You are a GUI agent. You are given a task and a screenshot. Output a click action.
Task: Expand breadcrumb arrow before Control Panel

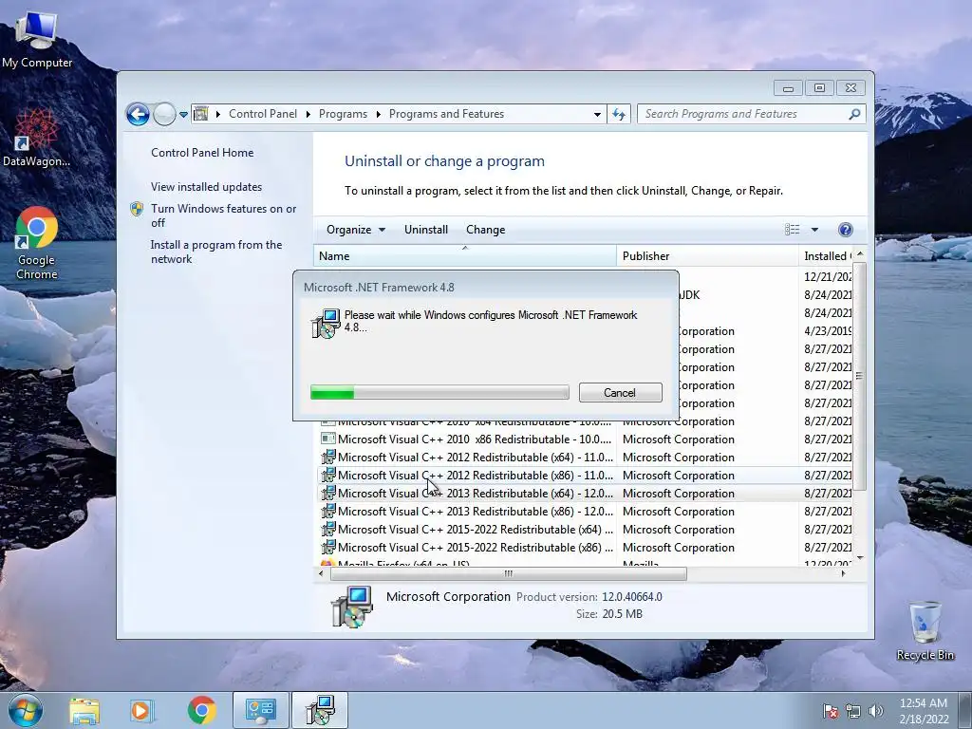click(x=217, y=114)
